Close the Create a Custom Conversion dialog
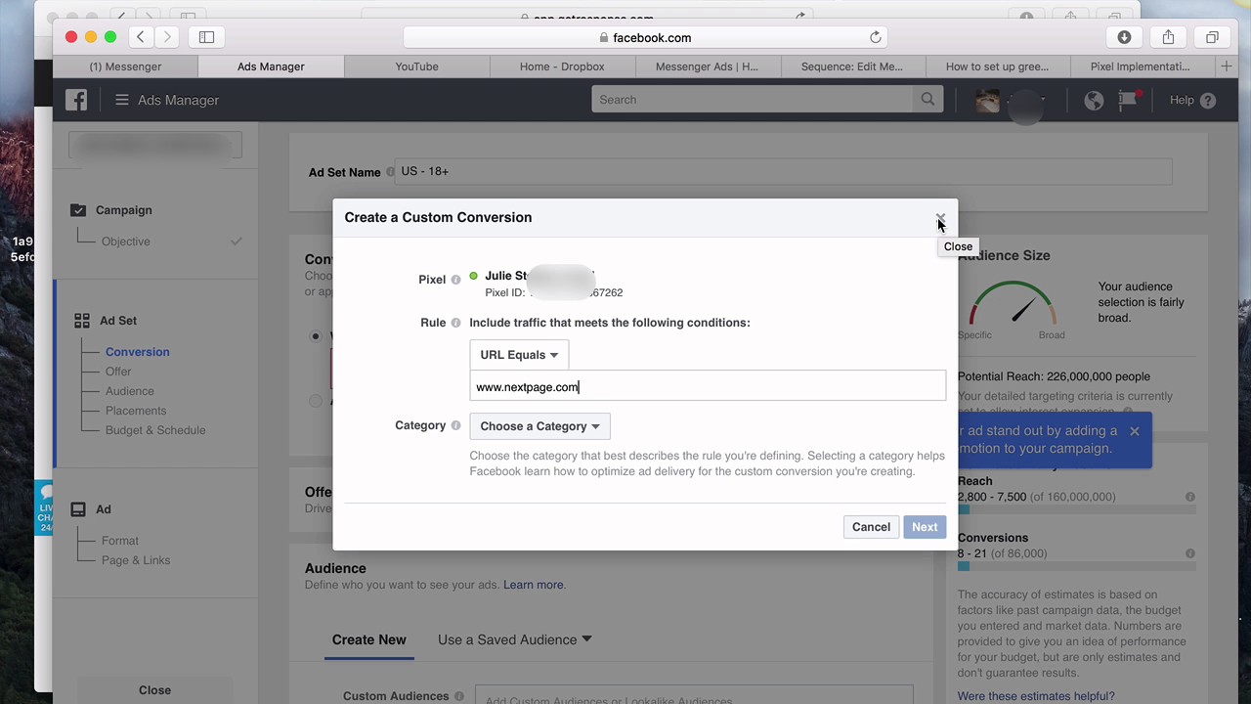 (940, 218)
